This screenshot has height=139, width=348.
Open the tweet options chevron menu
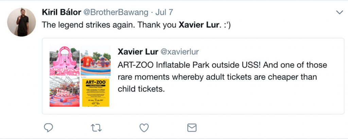click(x=339, y=13)
